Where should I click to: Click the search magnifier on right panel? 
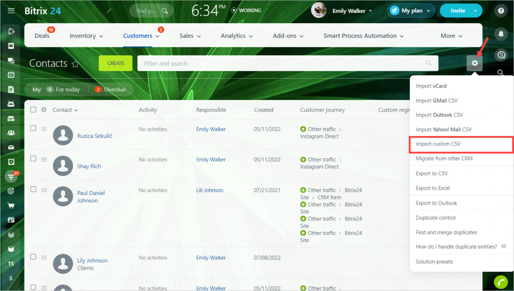(501, 73)
